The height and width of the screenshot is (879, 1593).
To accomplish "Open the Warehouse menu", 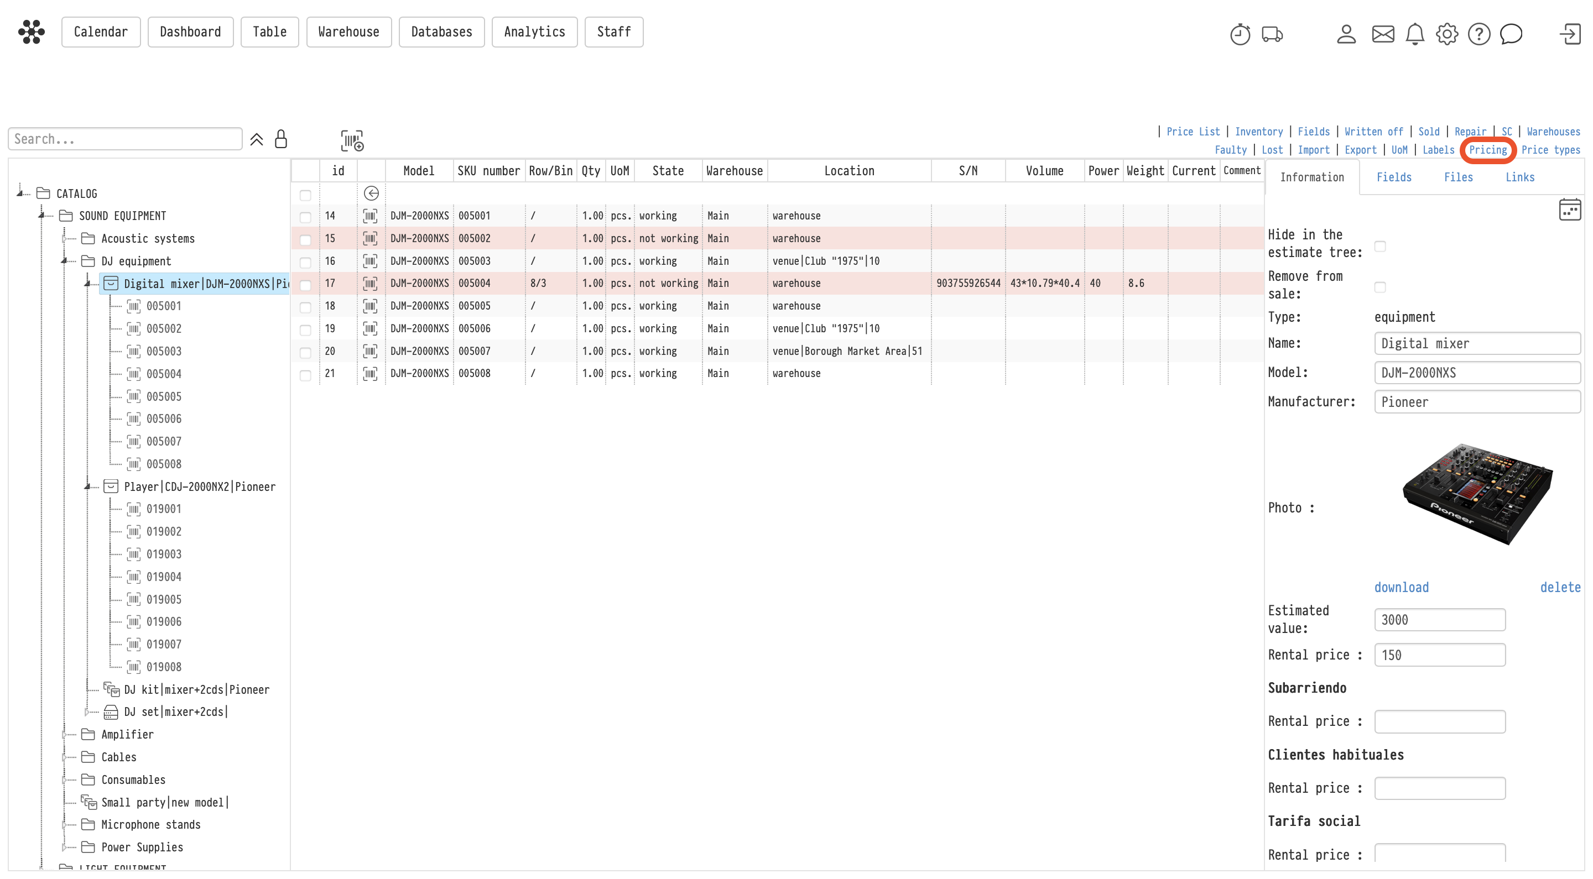I will (349, 32).
